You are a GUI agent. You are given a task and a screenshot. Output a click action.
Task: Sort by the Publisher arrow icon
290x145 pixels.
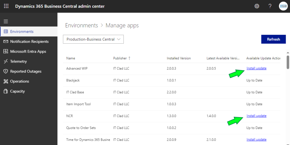click(x=129, y=58)
